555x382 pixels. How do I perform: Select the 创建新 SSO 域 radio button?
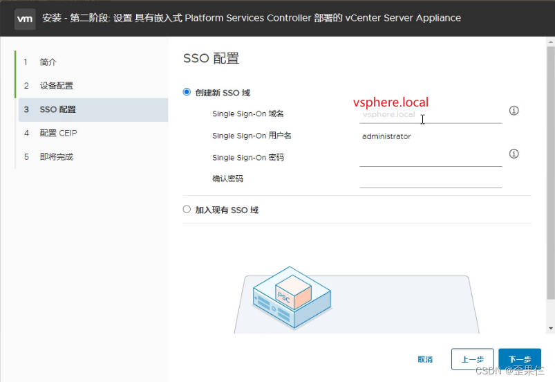(x=187, y=92)
